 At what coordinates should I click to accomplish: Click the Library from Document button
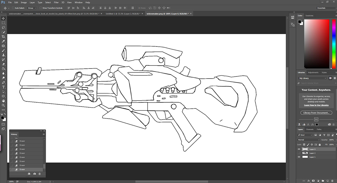(x=316, y=113)
